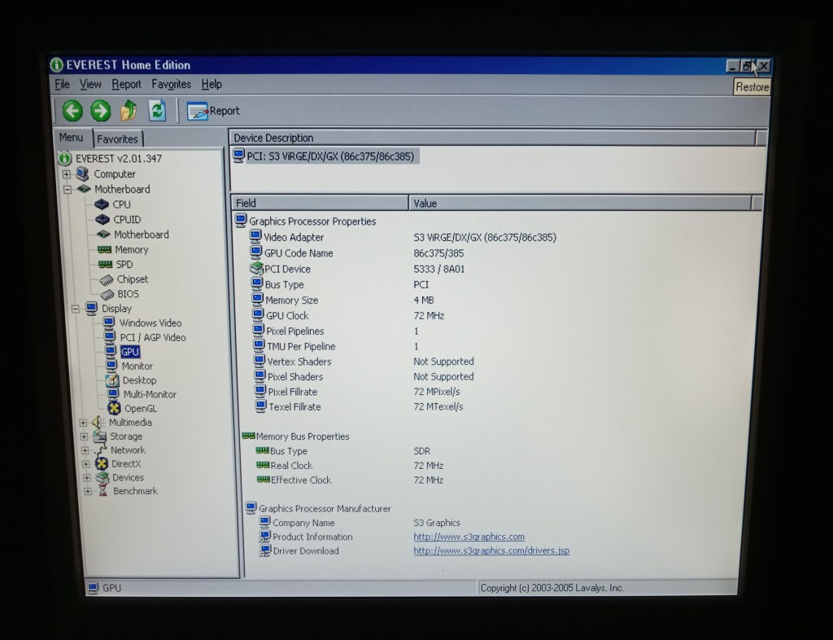833x640 pixels.
Task: Select the PCI / AGP Video item
Action: click(x=152, y=338)
